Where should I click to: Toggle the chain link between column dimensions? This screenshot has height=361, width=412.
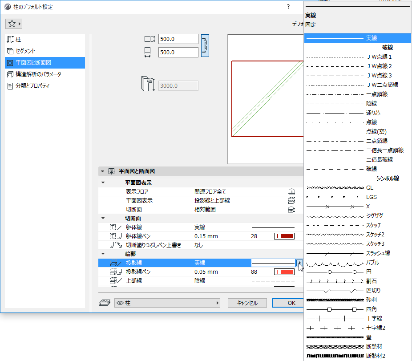[205, 46]
